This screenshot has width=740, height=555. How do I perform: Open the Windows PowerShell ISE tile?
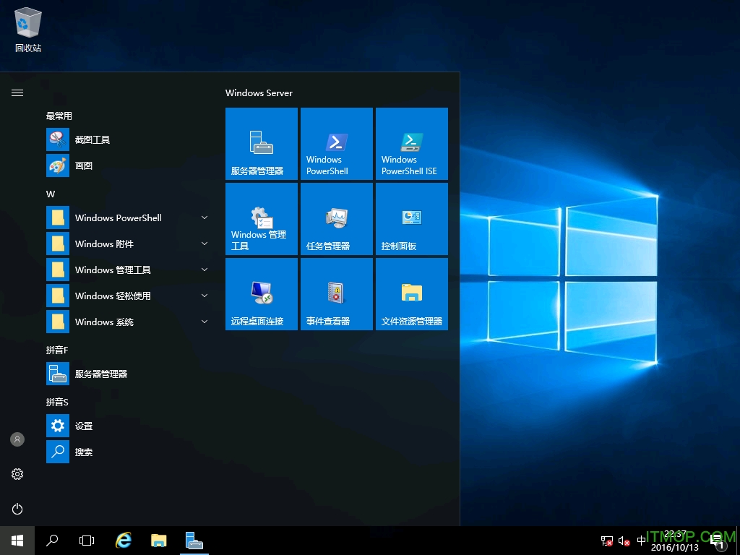tap(411, 143)
